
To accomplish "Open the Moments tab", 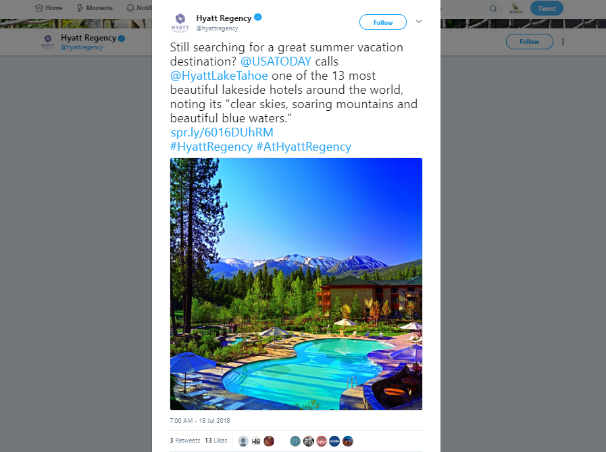I will (95, 7).
